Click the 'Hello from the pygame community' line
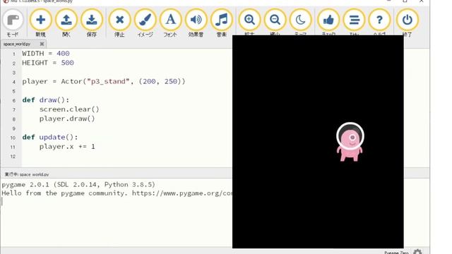 [x=117, y=193]
